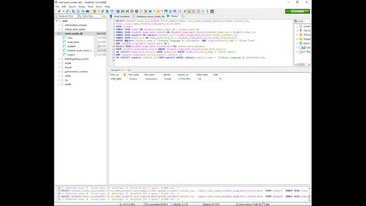366x206 pixels.
Task: Select the student table in tree
Action: [x=71, y=46]
